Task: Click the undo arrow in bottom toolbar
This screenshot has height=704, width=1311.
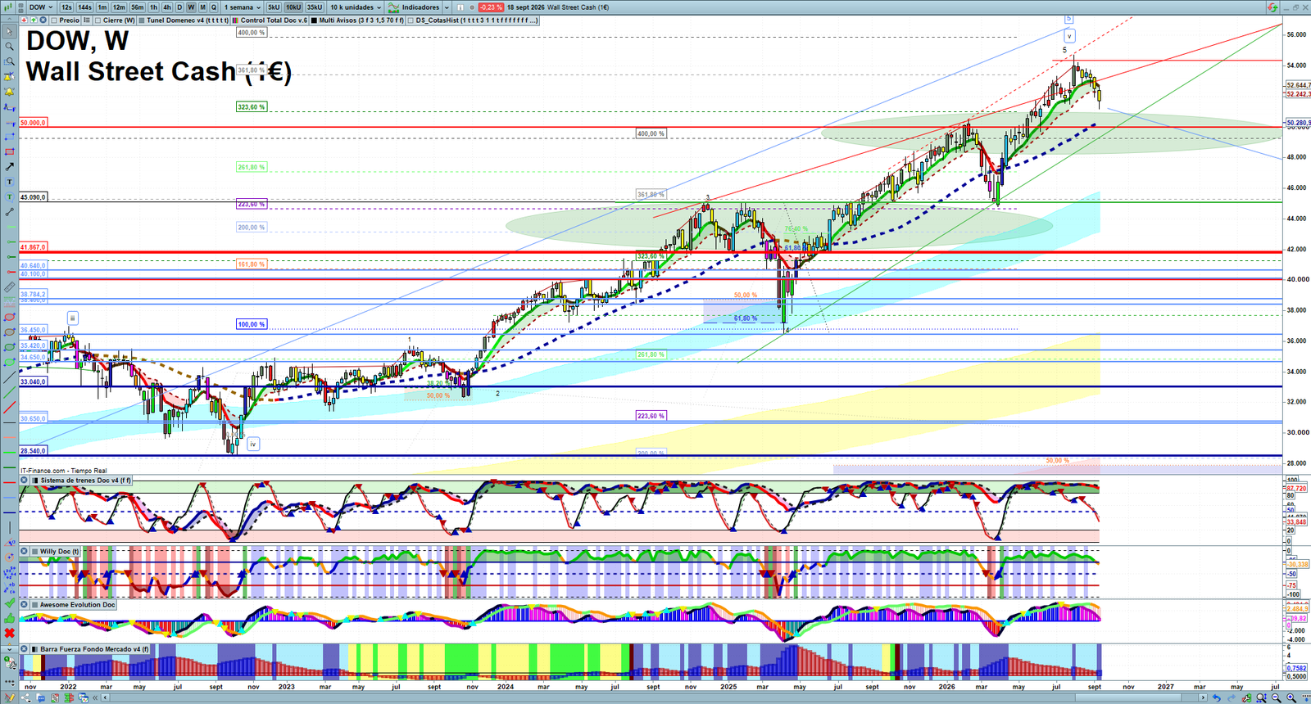Action: 1216,698
